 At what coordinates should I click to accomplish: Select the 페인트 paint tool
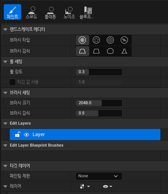[x=12, y=12]
